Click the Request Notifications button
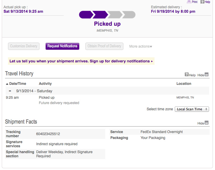This screenshot has width=215, height=170. [62, 46]
